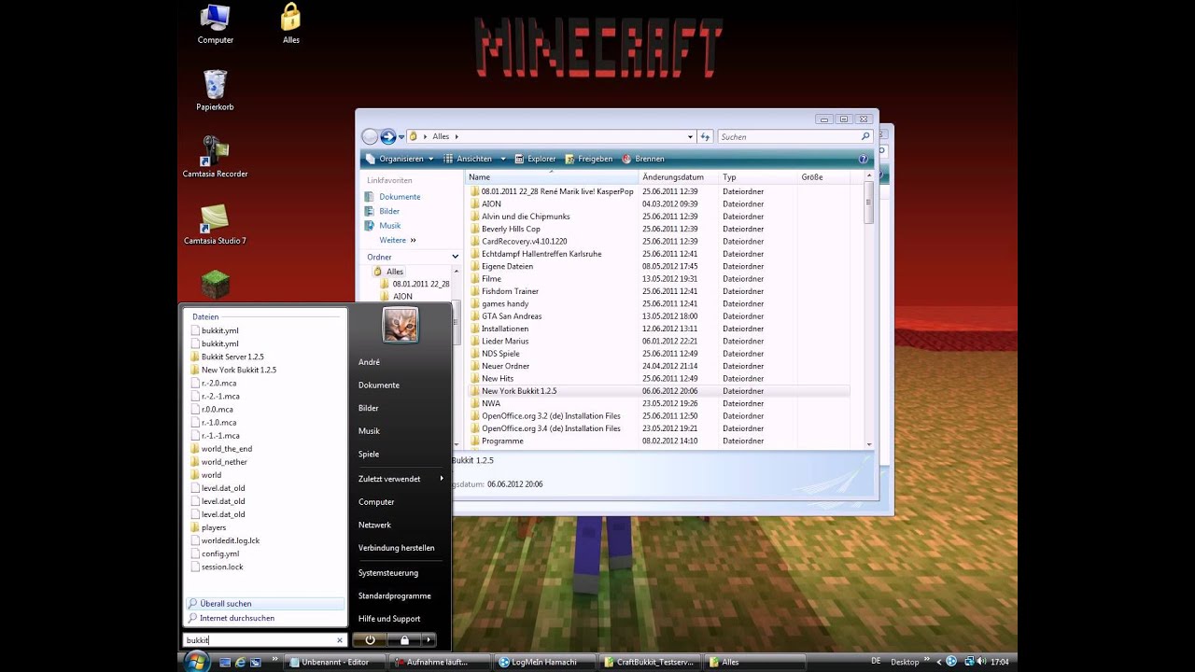Launch Camtasia Recorder from the desktop
Image resolution: width=1195 pixels, height=672 pixels.
pos(215,157)
